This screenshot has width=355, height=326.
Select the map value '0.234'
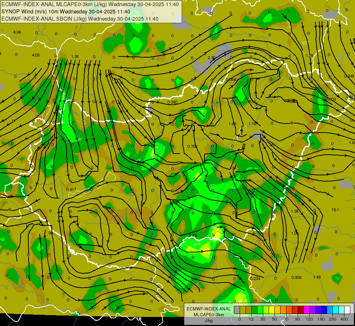tap(255, 279)
